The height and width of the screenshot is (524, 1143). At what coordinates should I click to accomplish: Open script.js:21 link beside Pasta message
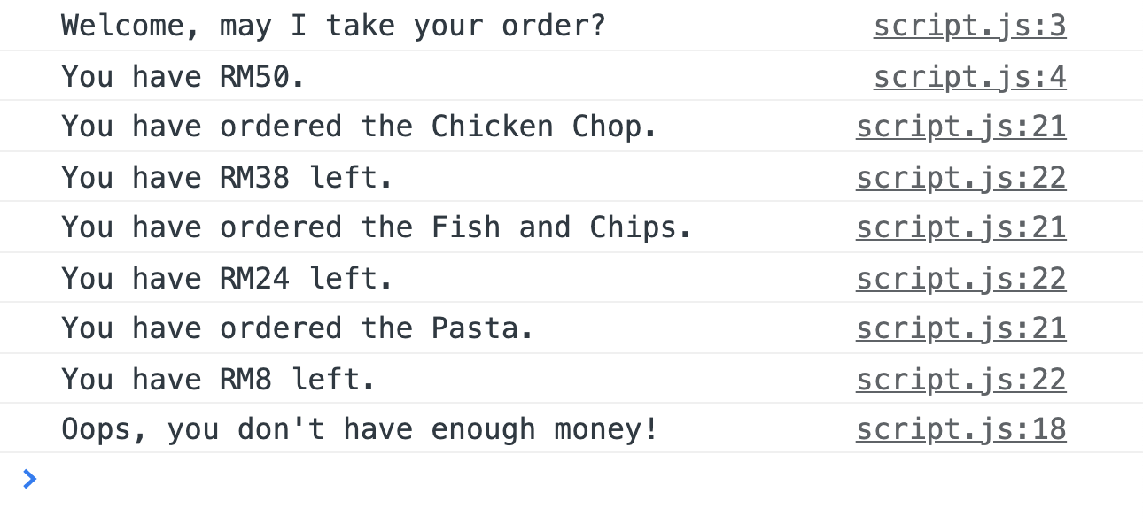(960, 329)
